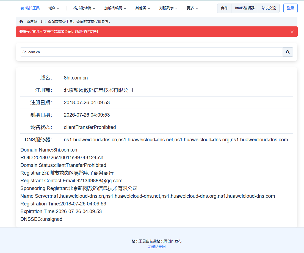This screenshot has height=253, width=304.
Task: Click the 登录 login button
Action: (290, 8)
